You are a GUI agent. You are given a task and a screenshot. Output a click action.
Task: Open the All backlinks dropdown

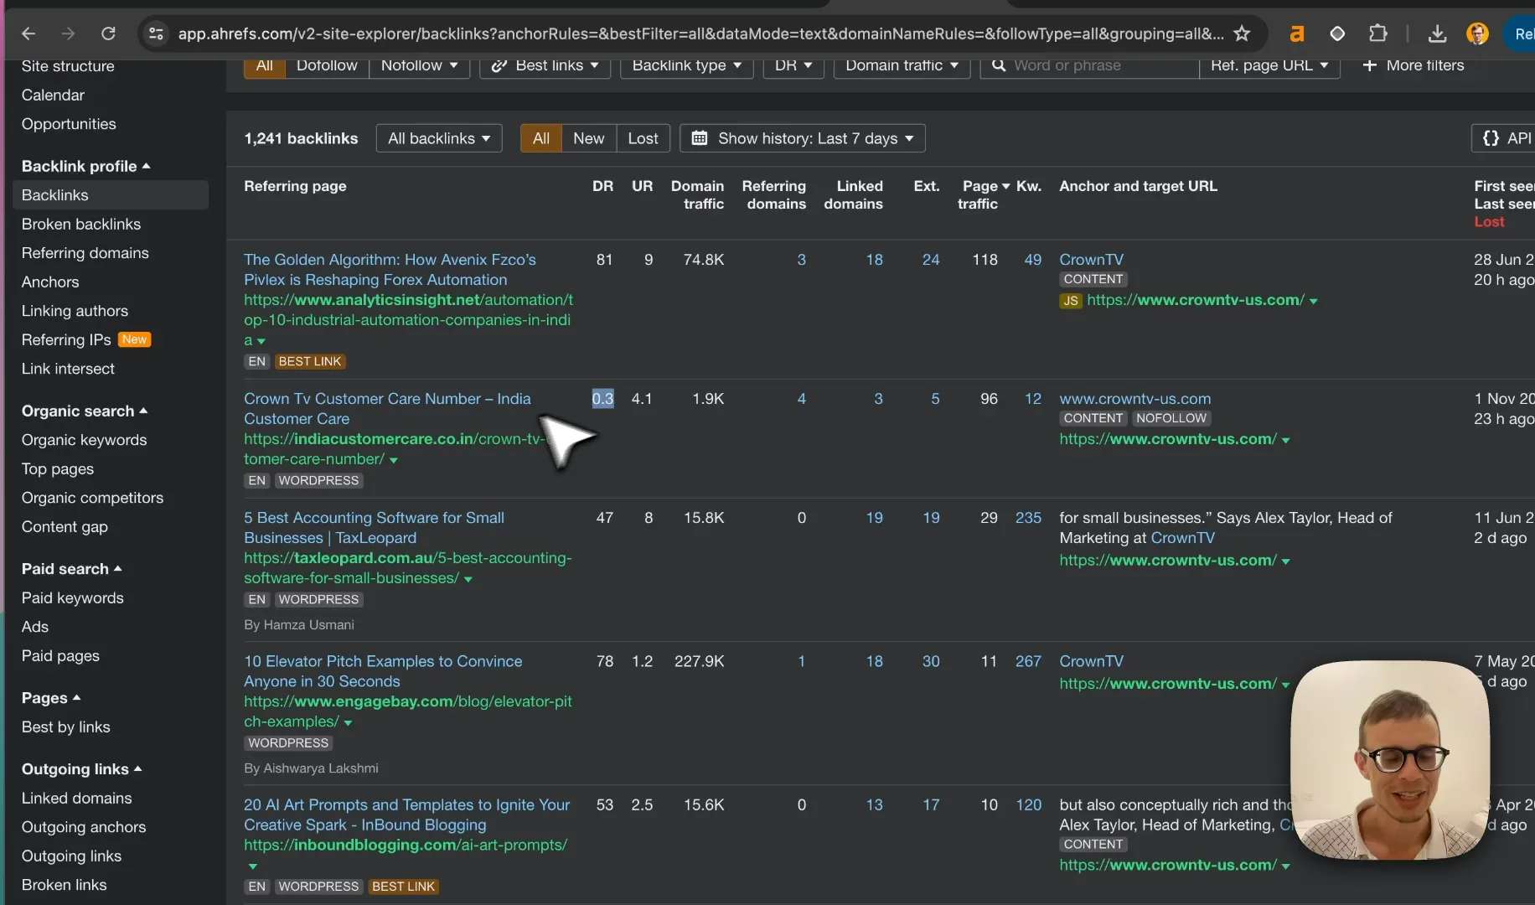(439, 138)
